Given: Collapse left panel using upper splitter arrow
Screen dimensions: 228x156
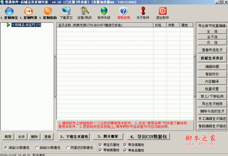Looking at the screenshot, I should (x=55, y=57).
